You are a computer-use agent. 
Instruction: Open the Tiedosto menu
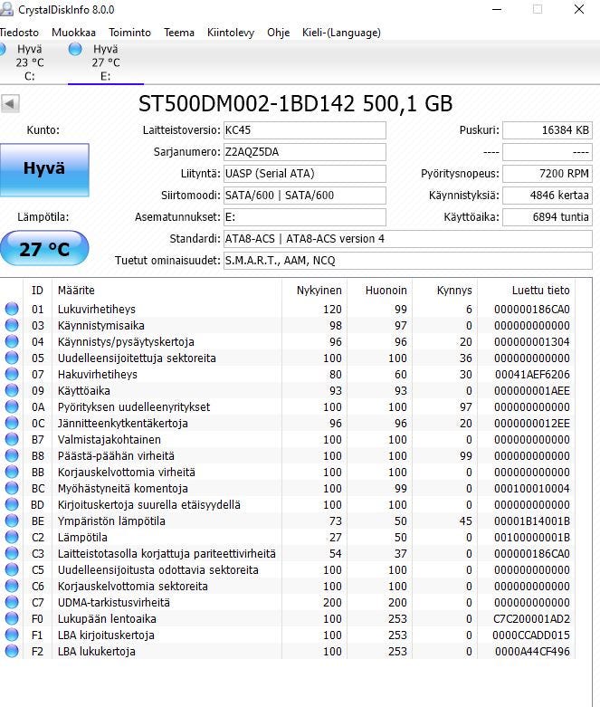[x=19, y=33]
